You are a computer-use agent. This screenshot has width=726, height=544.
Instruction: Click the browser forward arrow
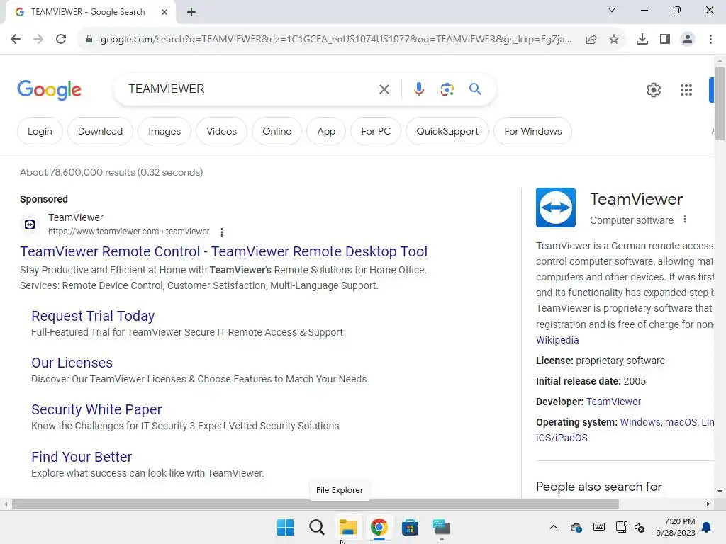pos(38,39)
